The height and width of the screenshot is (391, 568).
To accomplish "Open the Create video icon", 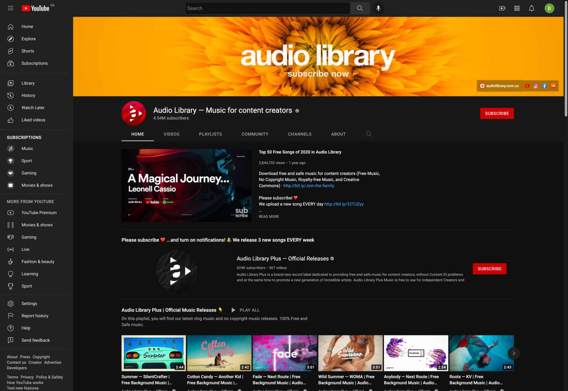I will (x=502, y=8).
